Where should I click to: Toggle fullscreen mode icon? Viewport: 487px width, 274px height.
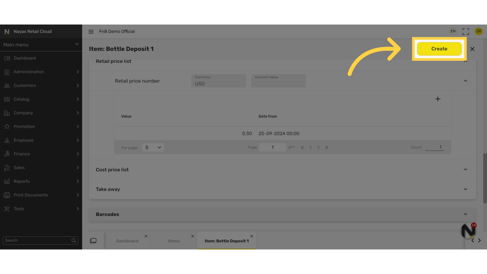[466, 31]
